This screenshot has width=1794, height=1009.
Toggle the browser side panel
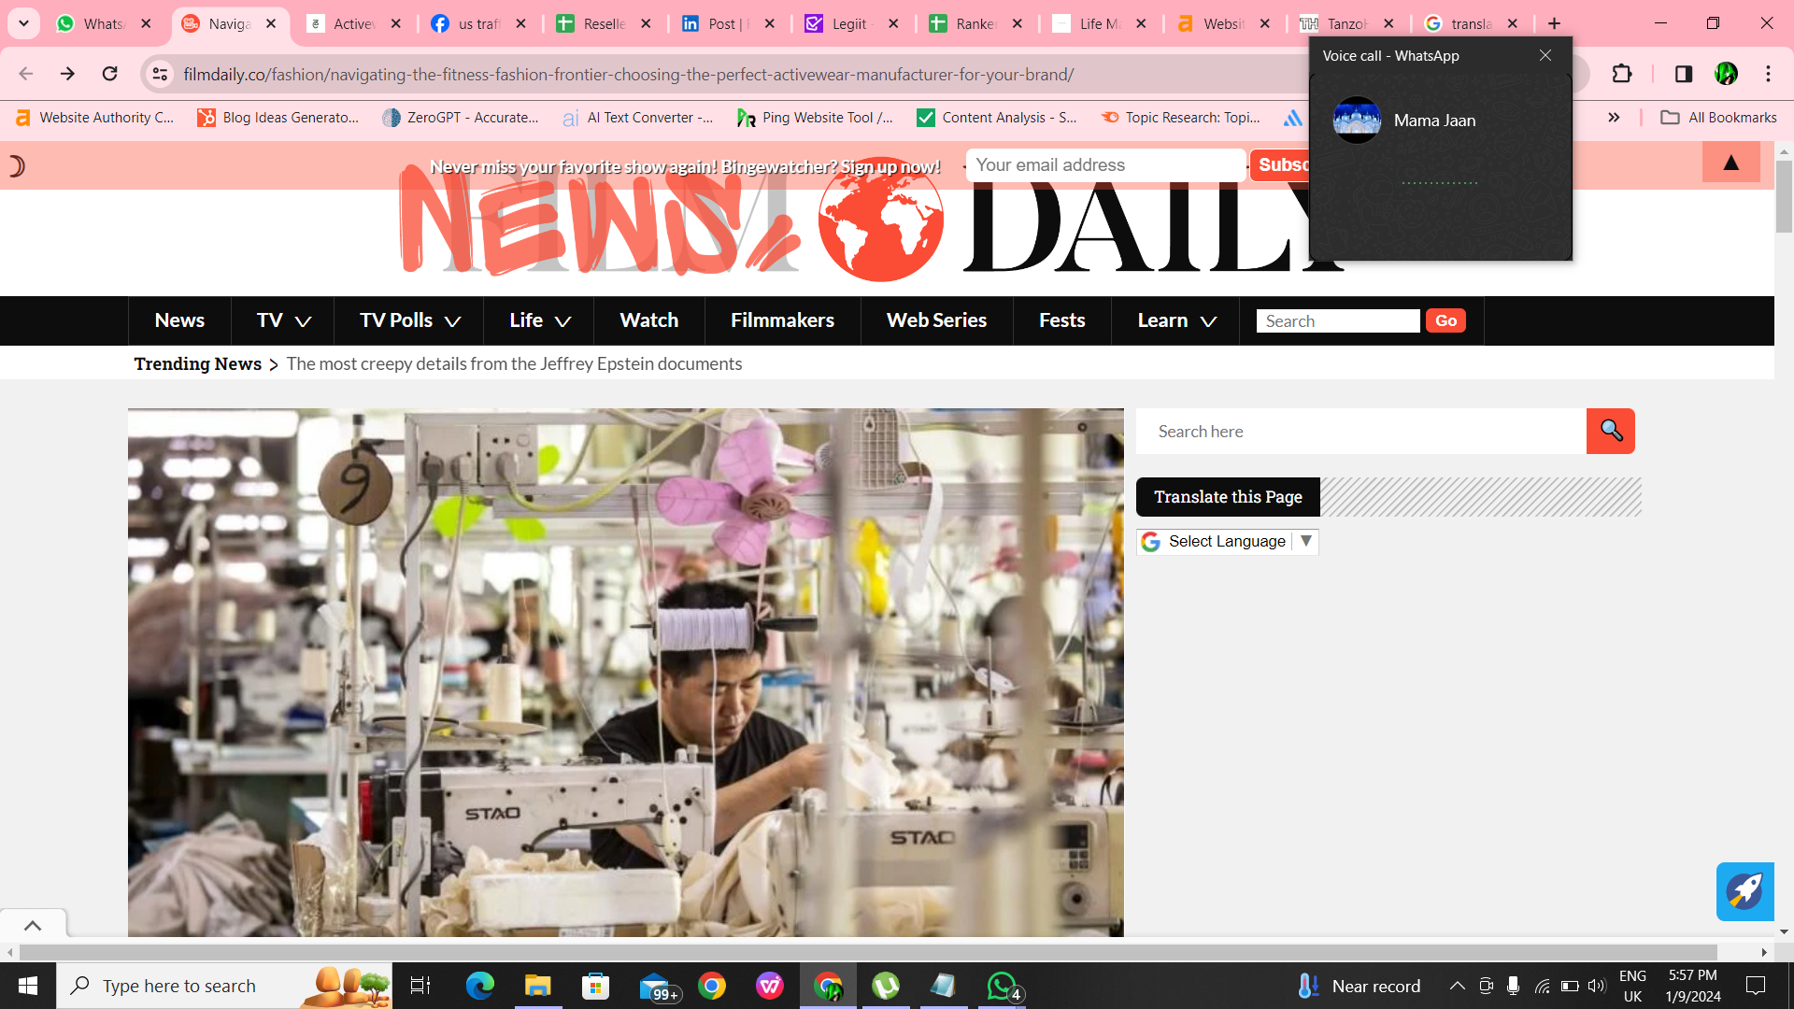pyautogui.click(x=1683, y=74)
